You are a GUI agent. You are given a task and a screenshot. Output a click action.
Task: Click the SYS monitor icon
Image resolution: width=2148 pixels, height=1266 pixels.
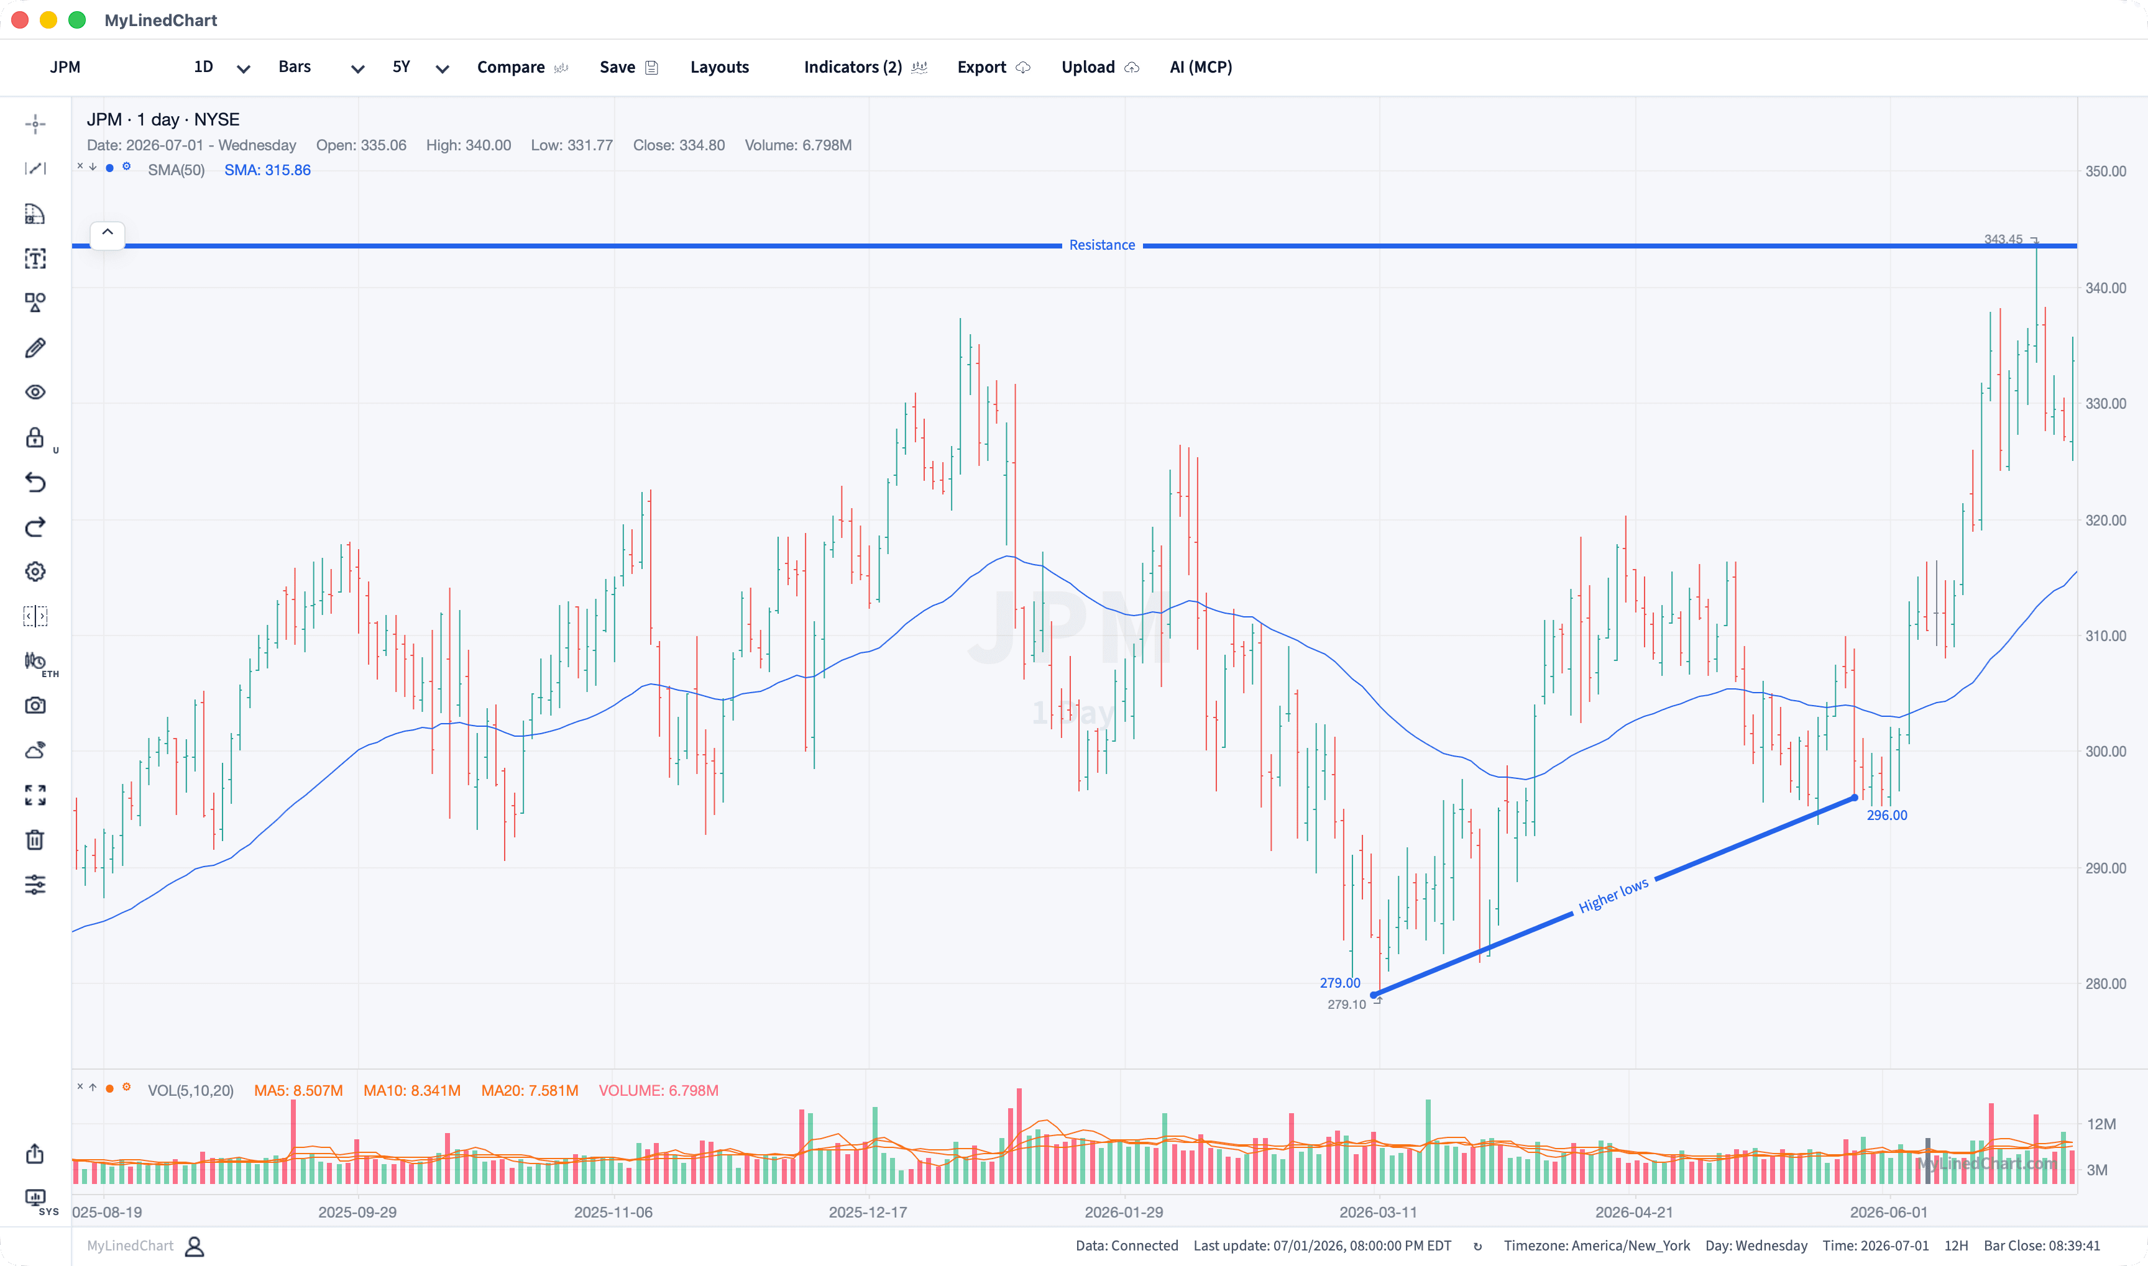pyautogui.click(x=35, y=1198)
